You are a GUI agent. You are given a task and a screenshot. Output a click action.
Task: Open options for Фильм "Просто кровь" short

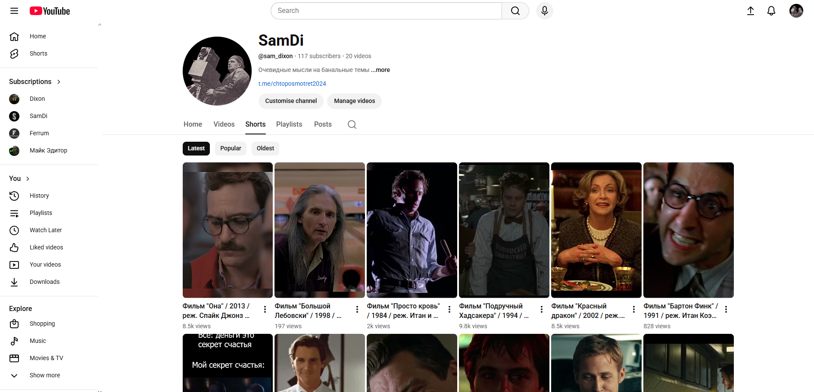pyautogui.click(x=449, y=309)
